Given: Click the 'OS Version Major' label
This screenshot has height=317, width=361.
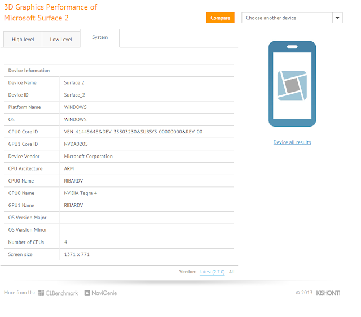Looking at the screenshot, I should [x=28, y=218].
